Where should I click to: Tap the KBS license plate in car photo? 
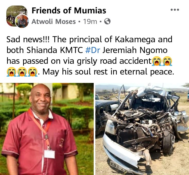119,167
